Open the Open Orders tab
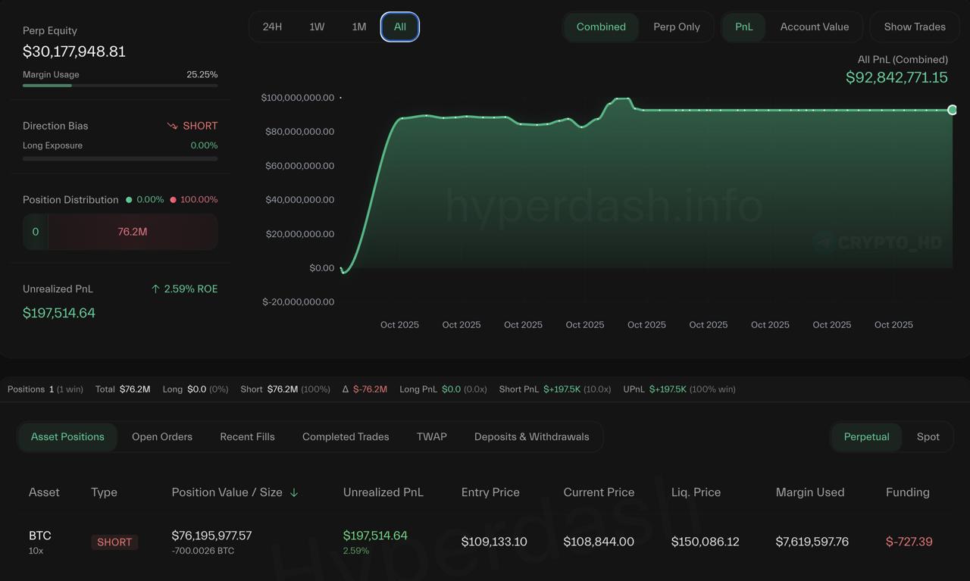This screenshot has height=581, width=970. point(162,437)
